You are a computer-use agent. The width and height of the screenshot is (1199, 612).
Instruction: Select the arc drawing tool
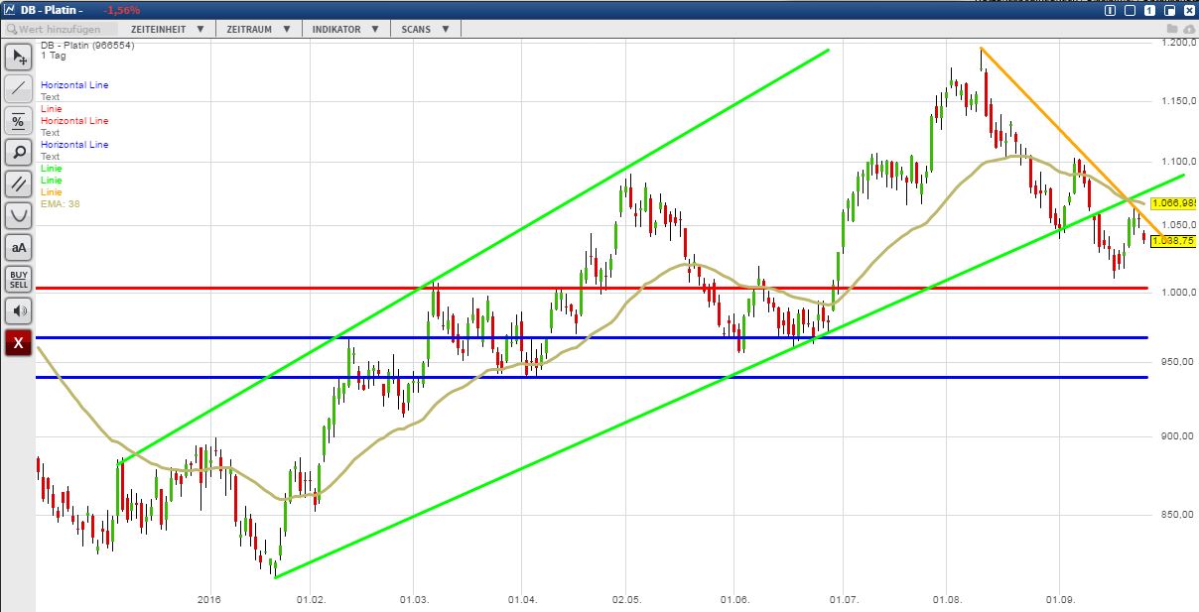[18, 216]
